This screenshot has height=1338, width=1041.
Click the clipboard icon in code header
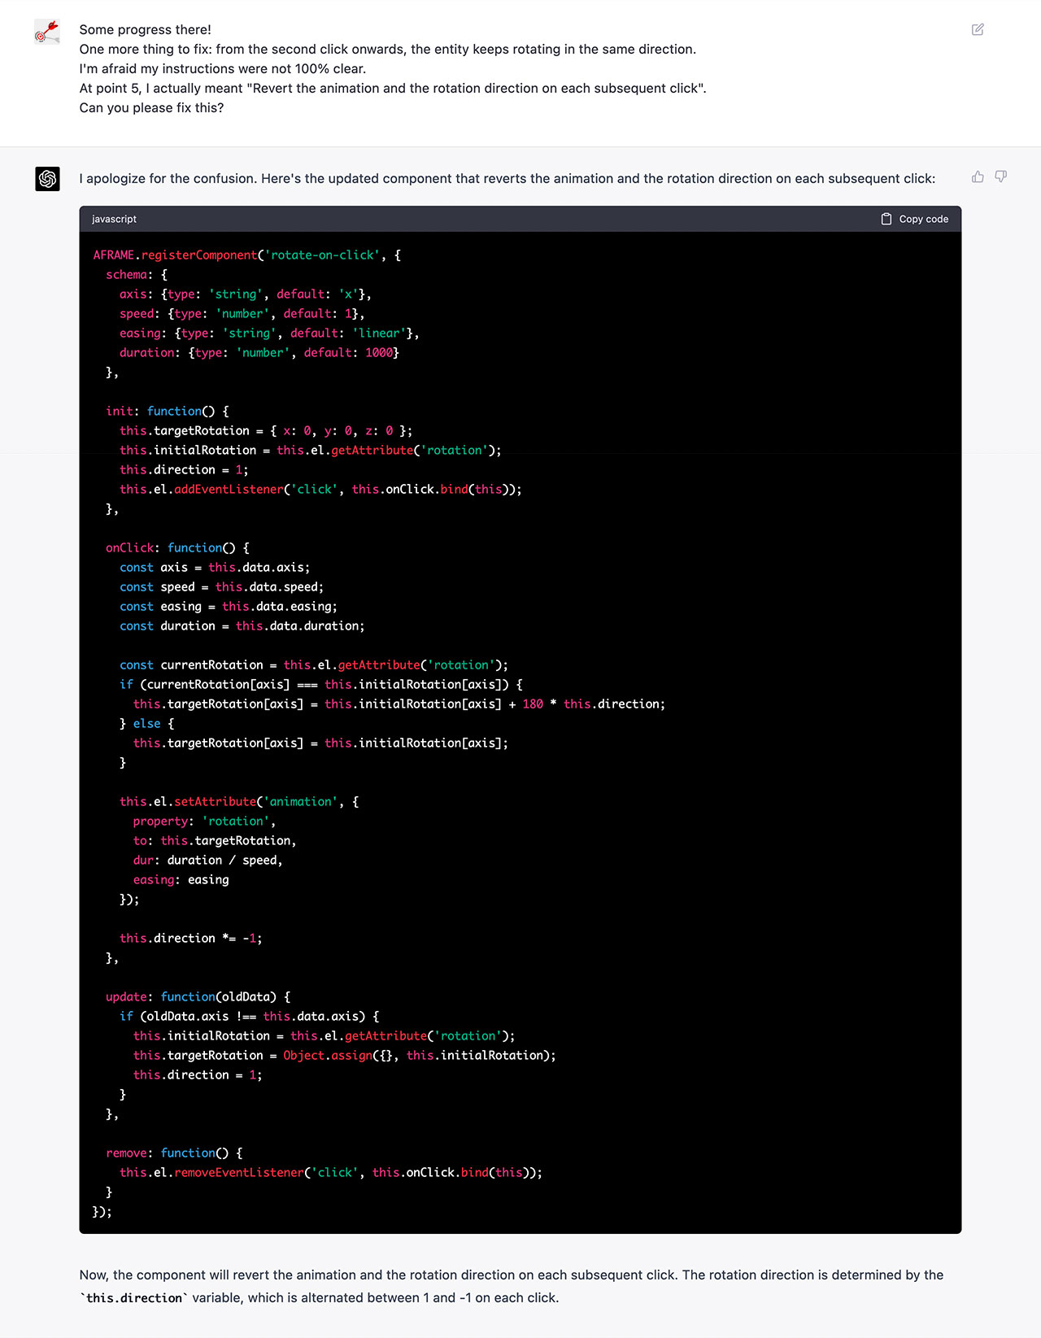coord(886,220)
